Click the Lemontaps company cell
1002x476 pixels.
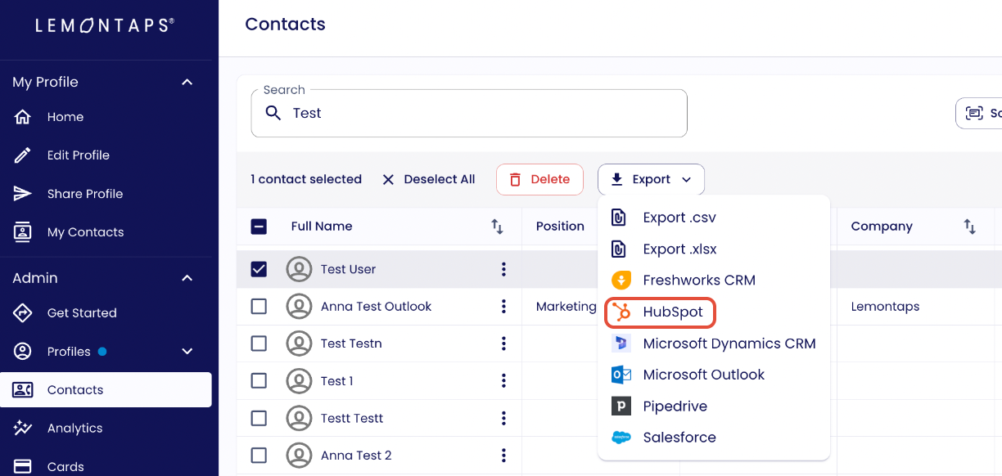pyautogui.click(x=885, y=307)
